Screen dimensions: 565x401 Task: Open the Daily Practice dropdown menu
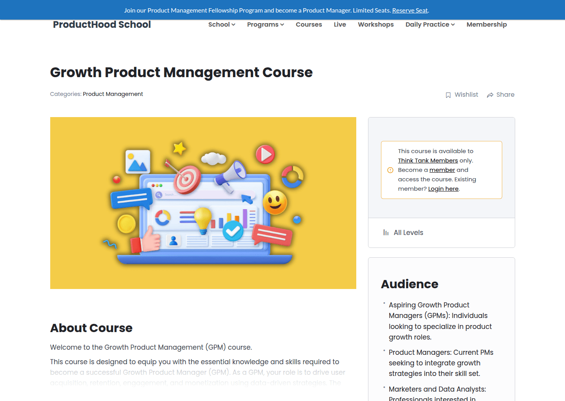click(x=429, y=24)
